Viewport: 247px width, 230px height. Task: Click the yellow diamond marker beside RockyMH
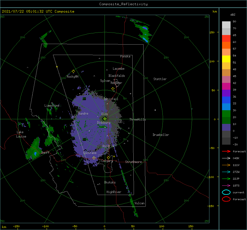(73, 71)
